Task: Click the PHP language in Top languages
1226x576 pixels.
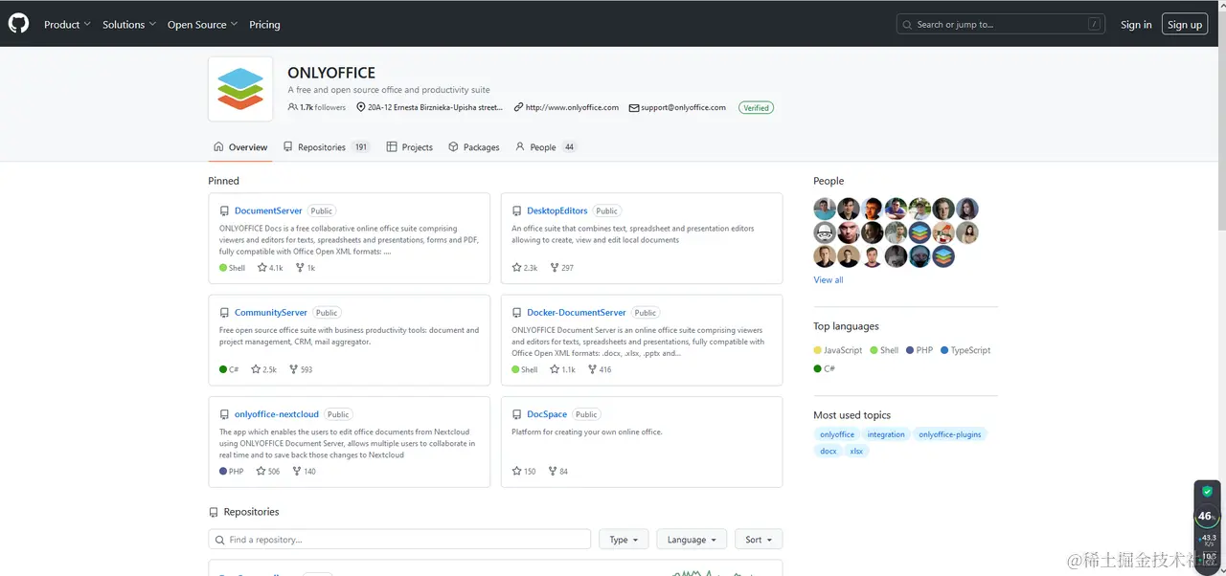Action: (x=919, y=350)
